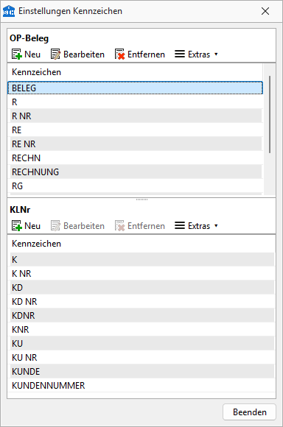The image size is (283, 427).
Task: Select the KUNDENNUMMER row
Action: coord(141,385)
